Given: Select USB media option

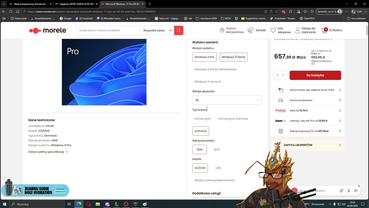Looking at the screenshot, I should point(218,168).
